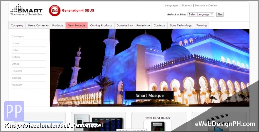Click the Smart Mosque banner caption

coord(149,95)
